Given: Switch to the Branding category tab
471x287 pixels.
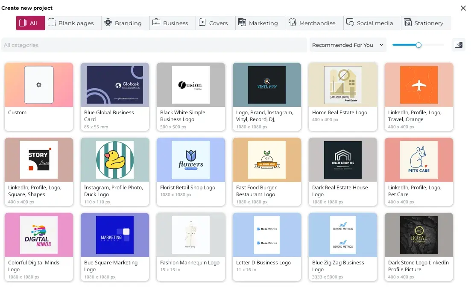Looking at the screenshot, I should click(x=123, y=23).
